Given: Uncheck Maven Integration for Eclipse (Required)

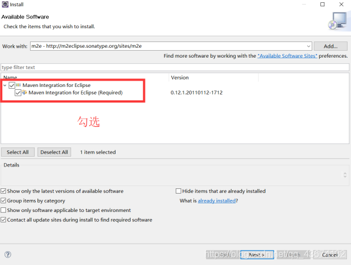Looking at the screenshot, I should click(18, 93).
